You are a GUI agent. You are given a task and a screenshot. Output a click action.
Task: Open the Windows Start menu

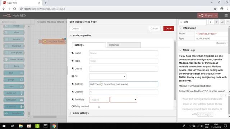point(4,126)
